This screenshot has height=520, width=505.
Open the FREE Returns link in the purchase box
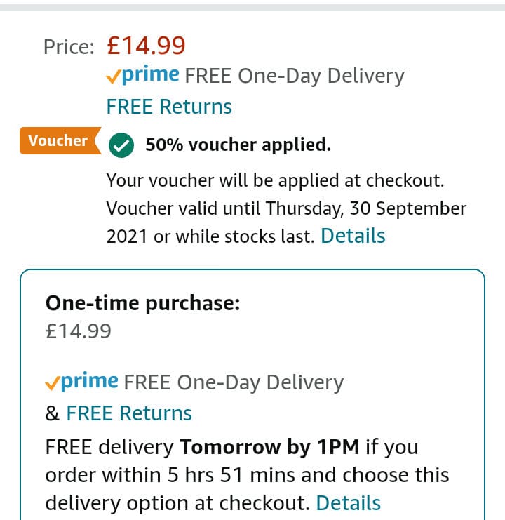(129, 413)
